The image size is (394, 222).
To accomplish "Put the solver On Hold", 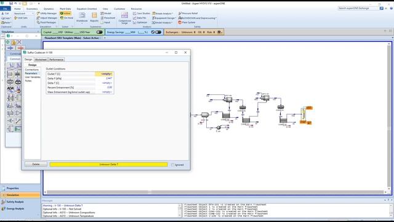I will [x=66, y=18].
